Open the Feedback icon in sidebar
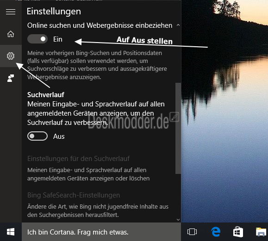The width and height of the screenshot is (268, 241). pos(11,78)
